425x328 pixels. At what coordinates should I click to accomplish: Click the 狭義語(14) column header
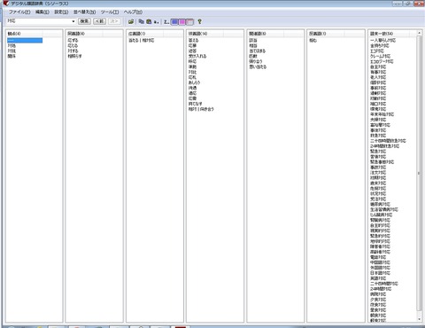tap(205, 34)
